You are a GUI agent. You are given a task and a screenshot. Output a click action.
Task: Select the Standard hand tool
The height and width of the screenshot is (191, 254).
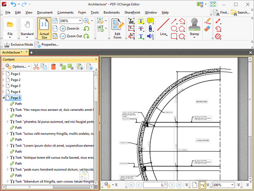point(27,29)
